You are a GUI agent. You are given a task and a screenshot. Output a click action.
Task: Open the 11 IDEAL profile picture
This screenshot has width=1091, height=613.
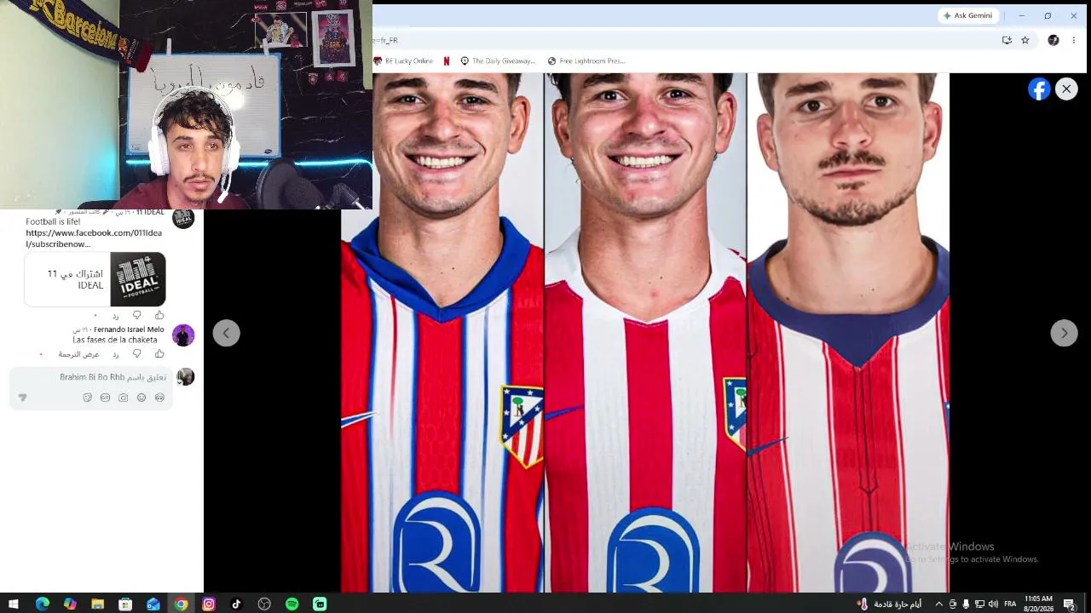pyautogui.click(x=183, y=218)
